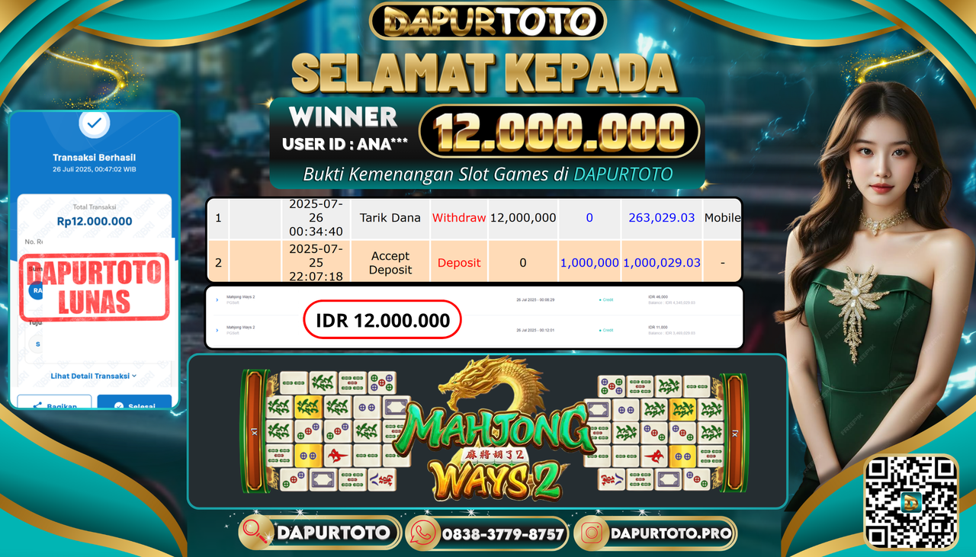The width and height of the screenshot is (976, 557).
Task: Click the DAPURTOTO logo at top
Action: 487,21
